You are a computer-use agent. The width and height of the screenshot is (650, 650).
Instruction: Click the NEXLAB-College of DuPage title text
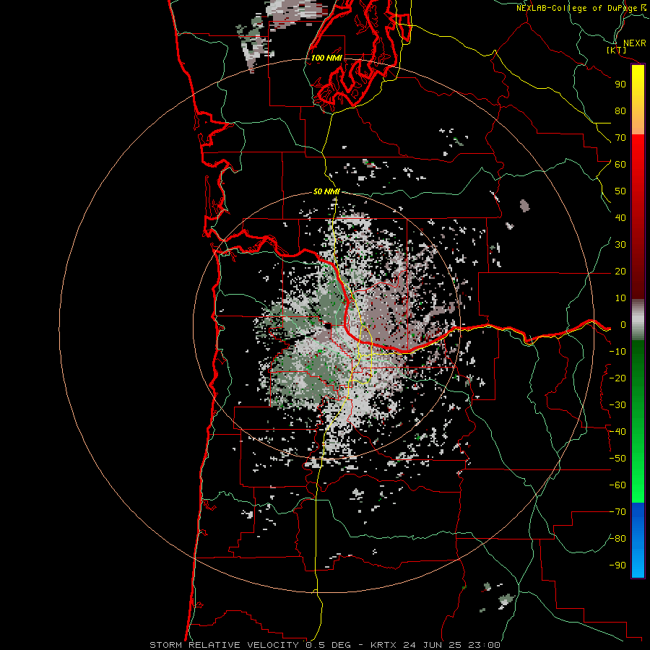point(577,8)
